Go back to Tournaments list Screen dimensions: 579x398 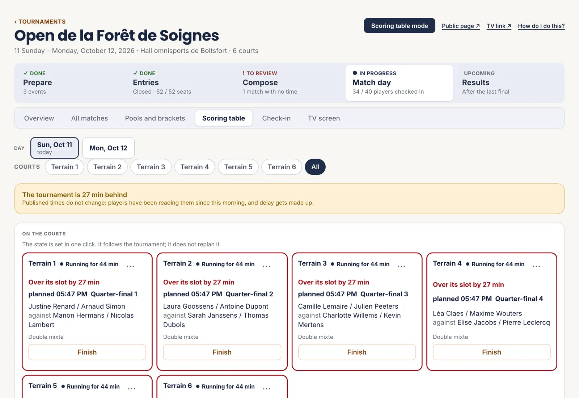click(40, 22)
